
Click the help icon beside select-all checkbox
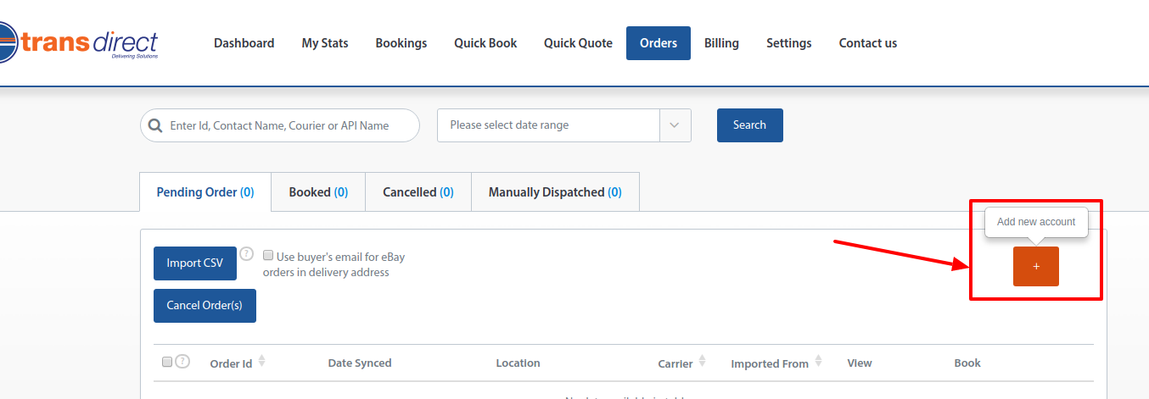pos(182,362)
